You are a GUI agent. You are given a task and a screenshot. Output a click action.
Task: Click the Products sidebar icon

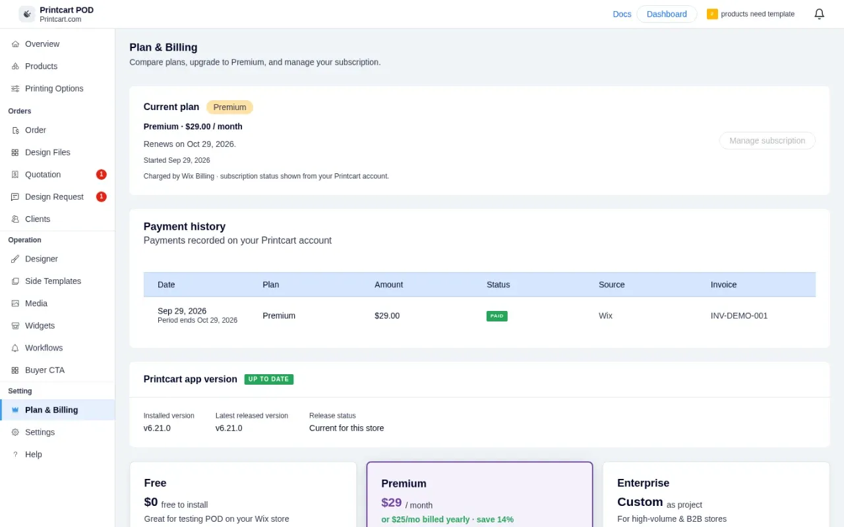(15, 67)
